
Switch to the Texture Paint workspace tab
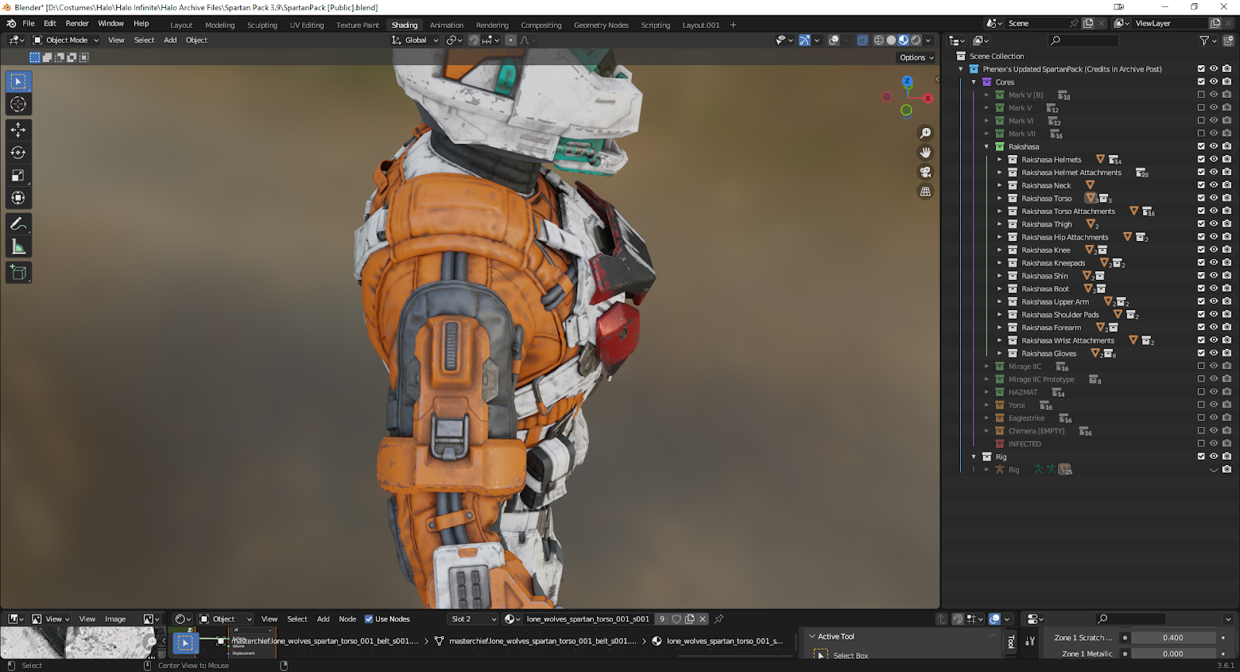[357, 25]
